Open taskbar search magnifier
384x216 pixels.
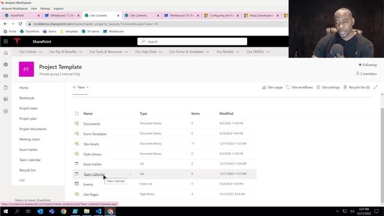pos(17,211)
